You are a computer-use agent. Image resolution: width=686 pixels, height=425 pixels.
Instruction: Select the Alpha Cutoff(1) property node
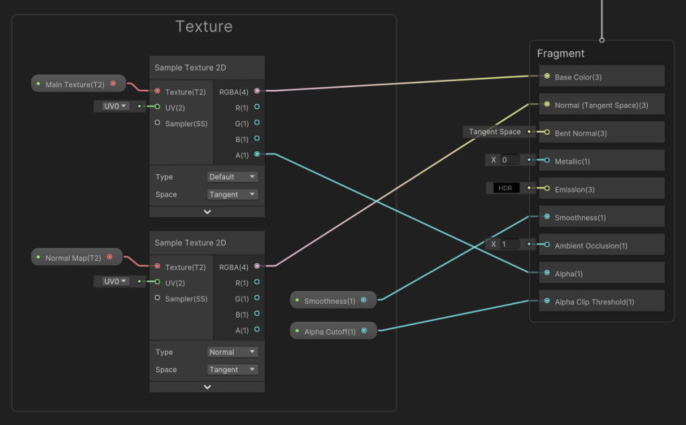coord(330,331)
